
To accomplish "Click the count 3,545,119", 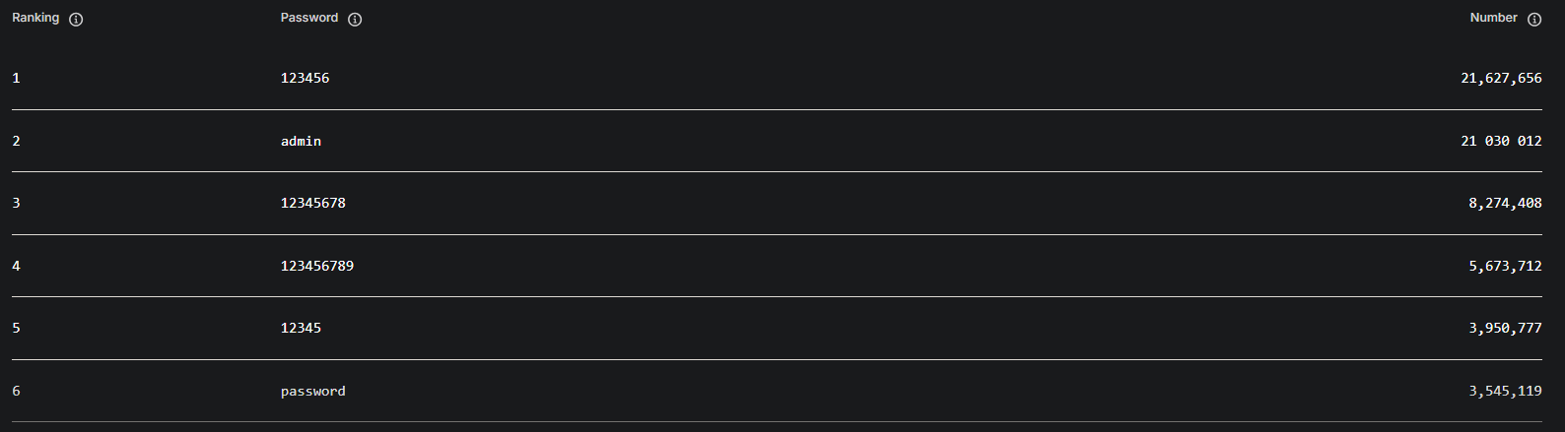I will pos(1505,391).
